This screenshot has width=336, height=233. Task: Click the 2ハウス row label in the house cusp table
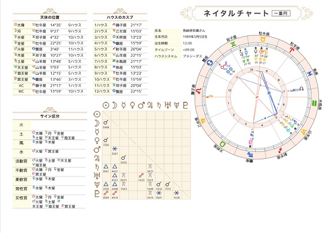[101, 31]
